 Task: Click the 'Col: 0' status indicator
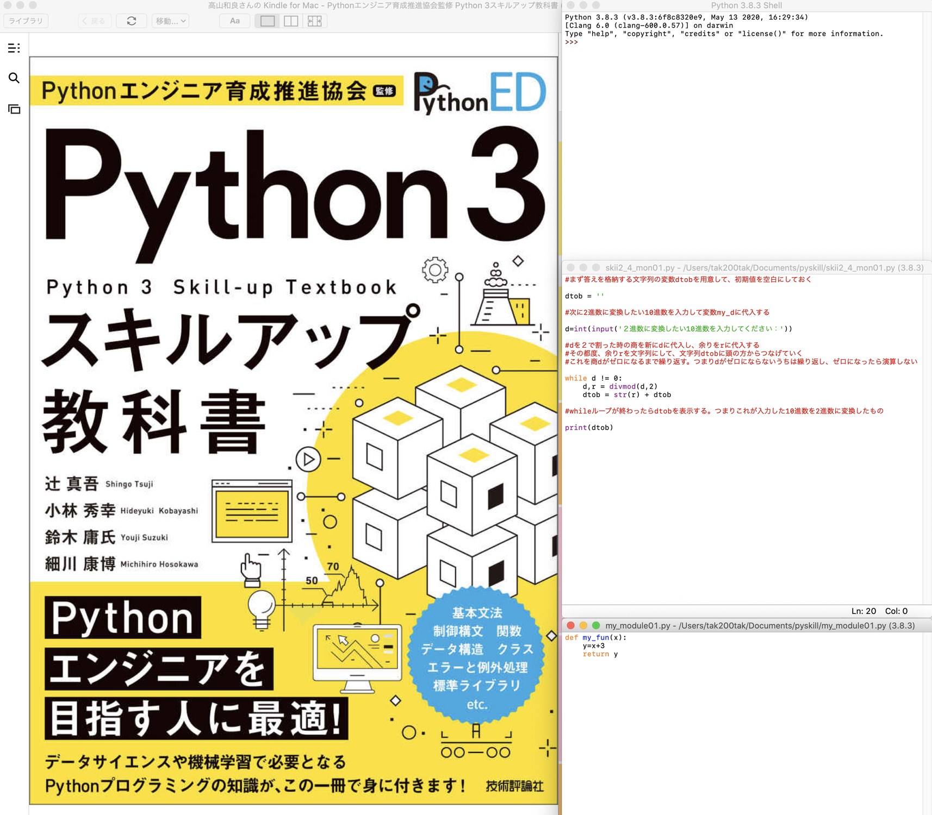[x=896, y=611]
